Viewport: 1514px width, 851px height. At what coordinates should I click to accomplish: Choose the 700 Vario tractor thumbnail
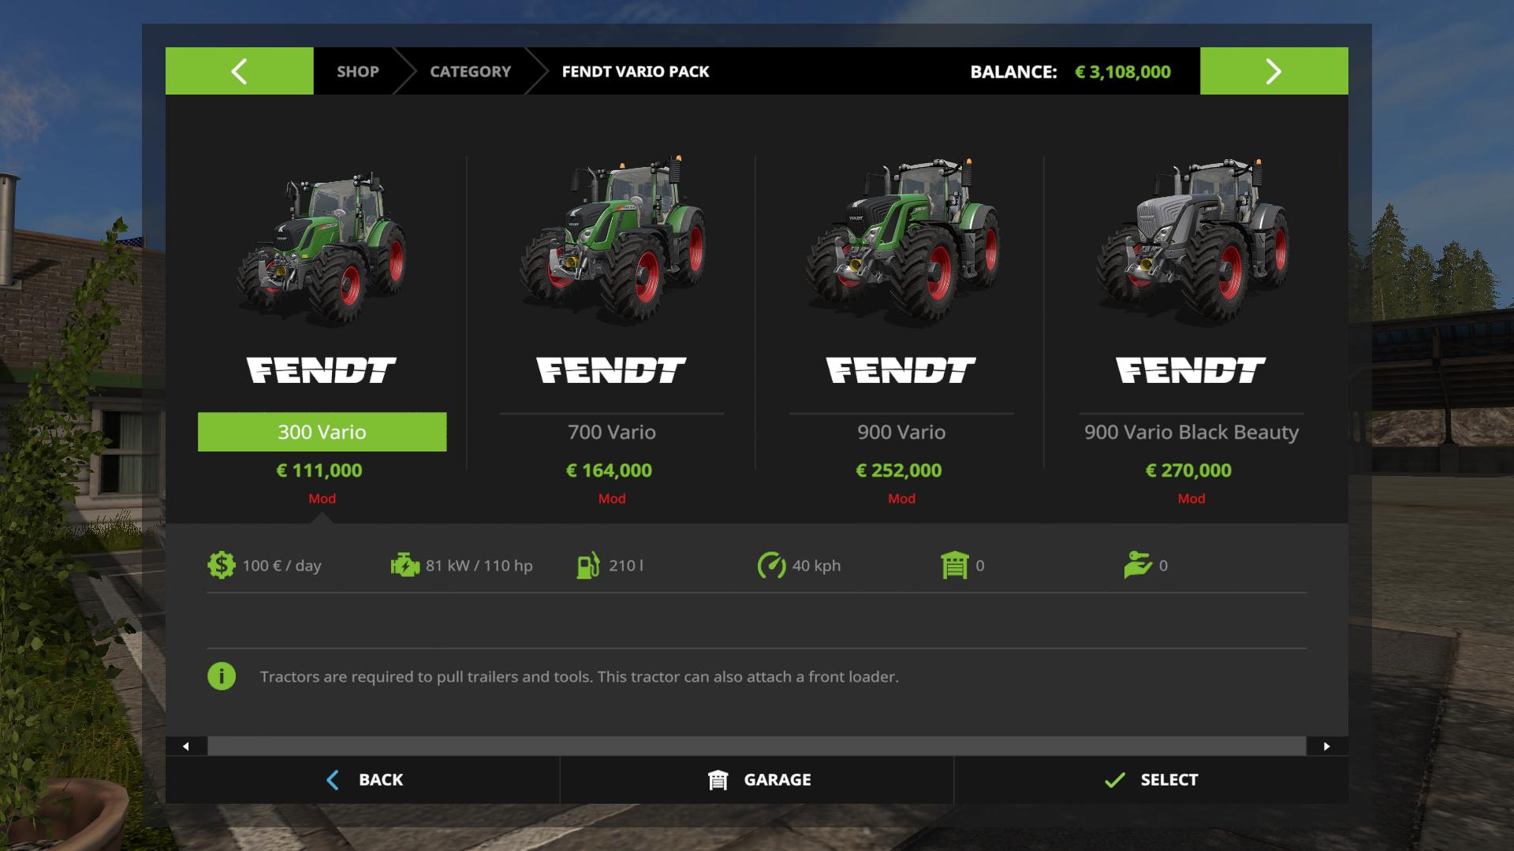coord(612,240)
